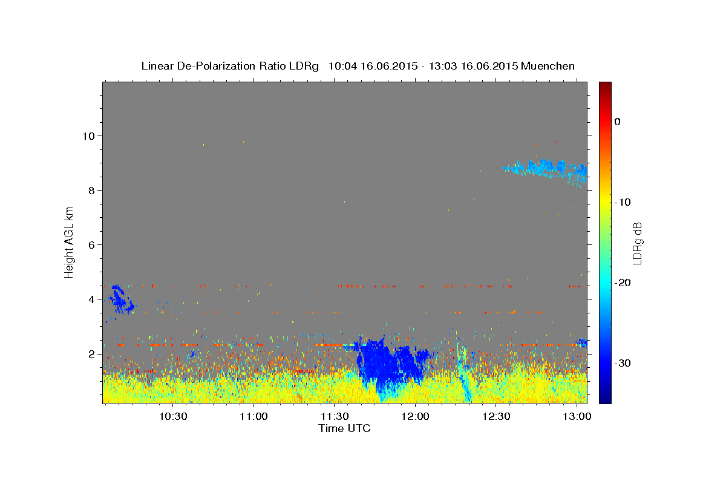Click the colorbar value '-10'
The image size is (726, 484).
pyautogui.click(x=623, y=202)
